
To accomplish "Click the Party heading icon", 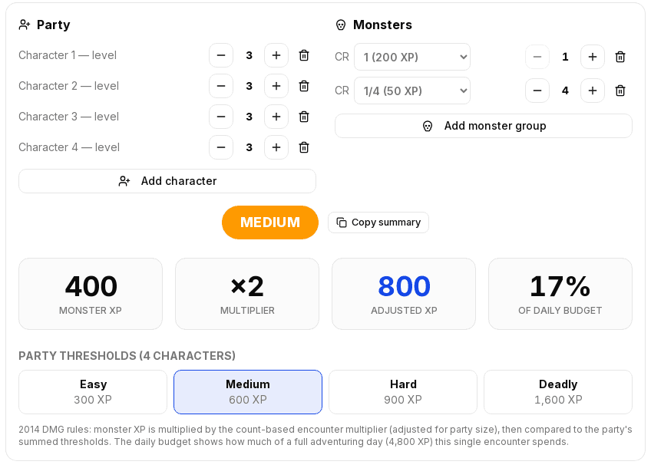I will click(x=25, y=25).
